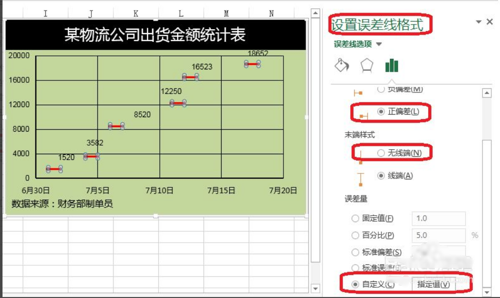Click the axis label 7月20日

tap(283, 190)
